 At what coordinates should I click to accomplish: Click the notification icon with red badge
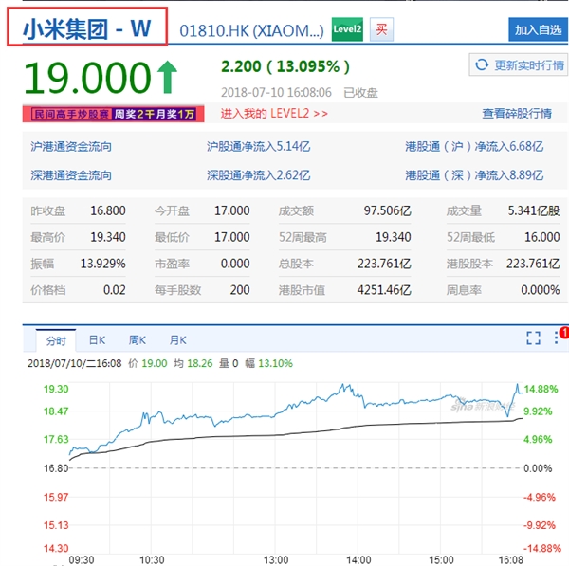(560, 337)
